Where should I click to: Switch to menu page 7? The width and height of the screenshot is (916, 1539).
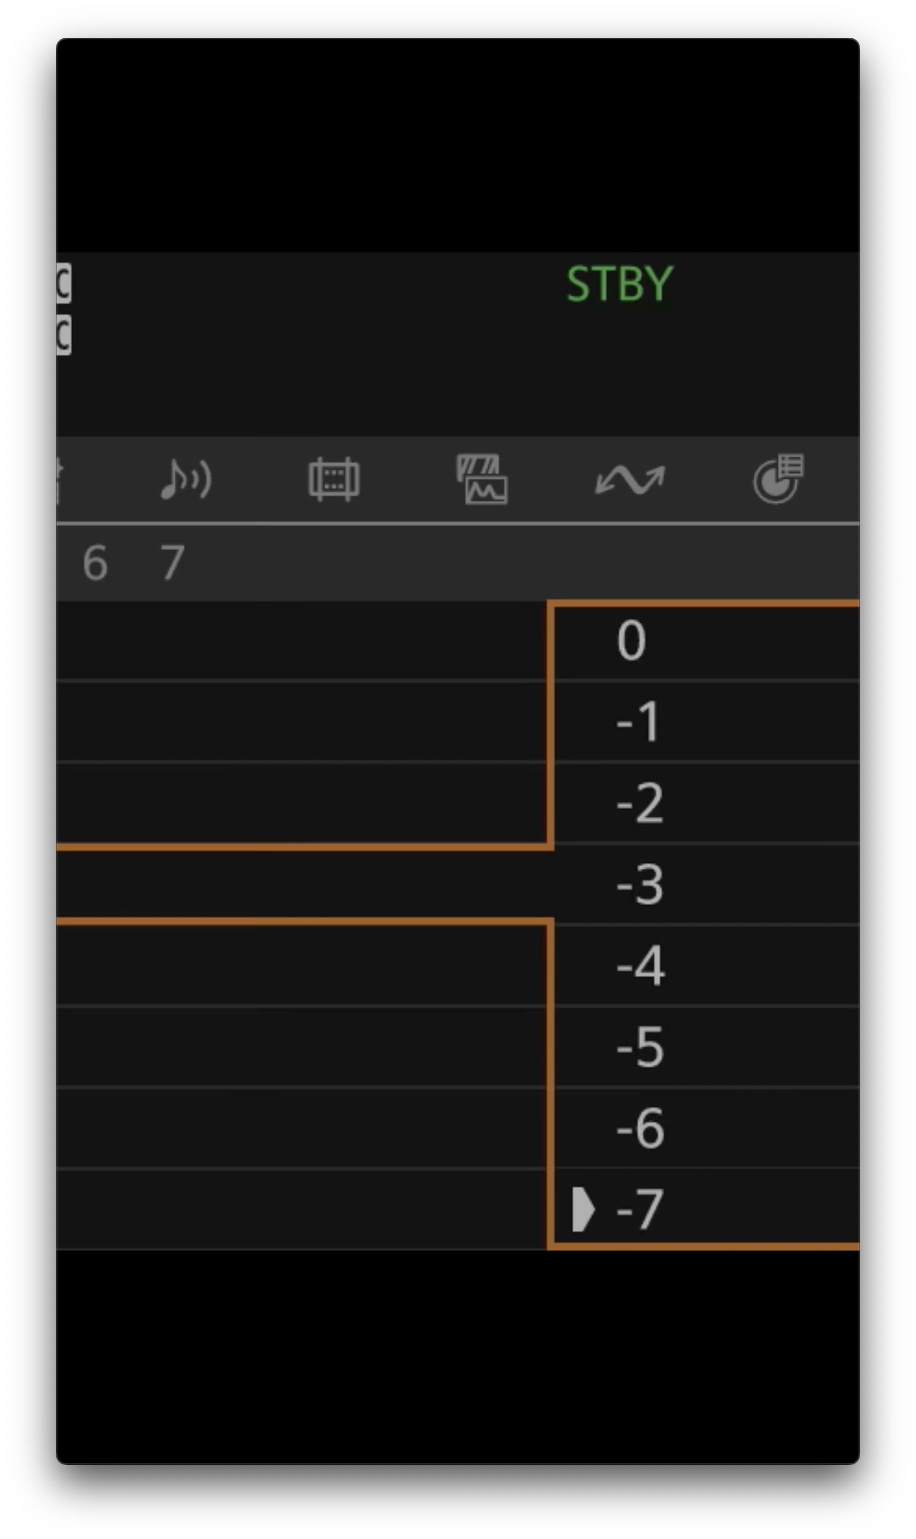[x=173, y=563]
